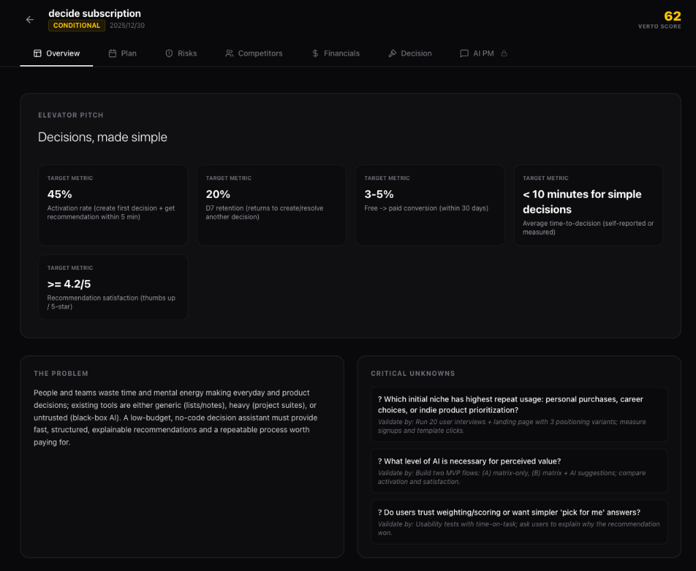Image resolution: width=696 pixels, height=571 pixels.
Task: Select the under 10 minutes time-to-decision card
Action: 588,205
